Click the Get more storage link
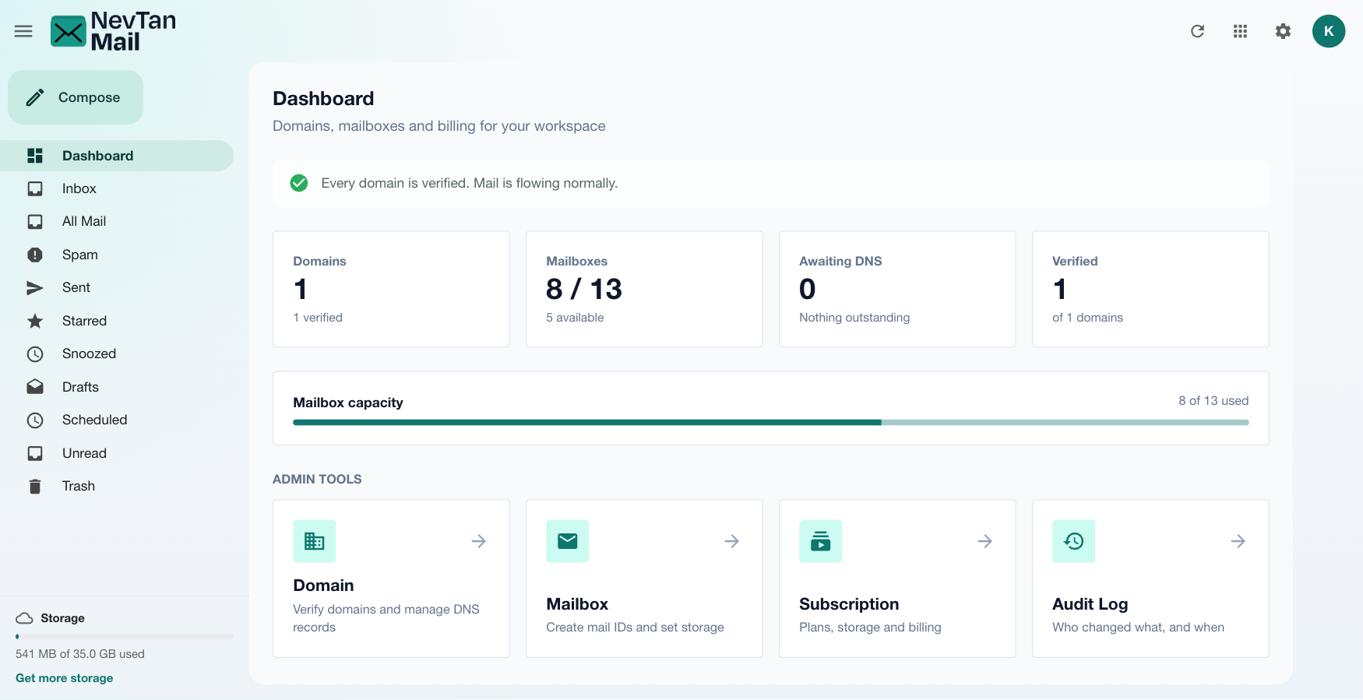The width and height of the screenshot is (1363, 700). pos(65,678)
